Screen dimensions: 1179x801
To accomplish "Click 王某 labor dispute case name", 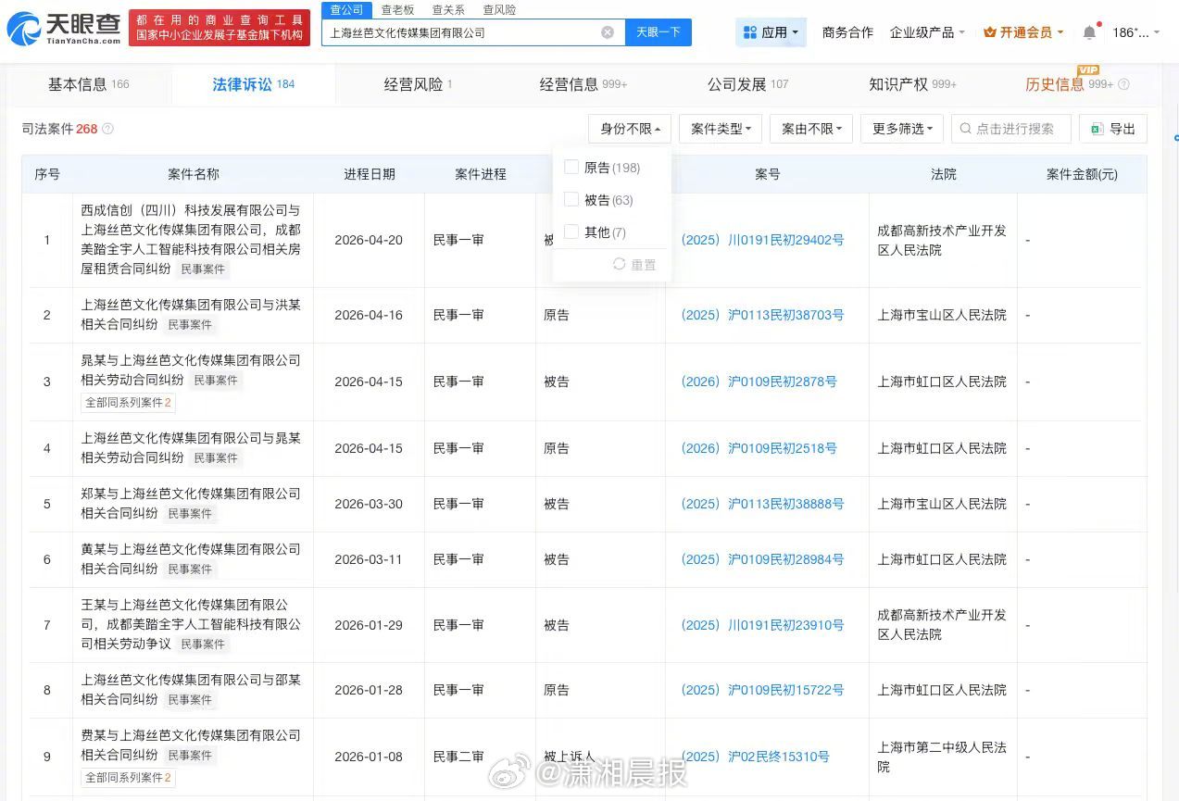I will tap(191, 625).
